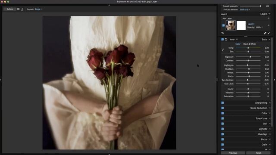The image size is (276, 155).
Task: Select the Crop tool icon
Action: pos(223,33)
